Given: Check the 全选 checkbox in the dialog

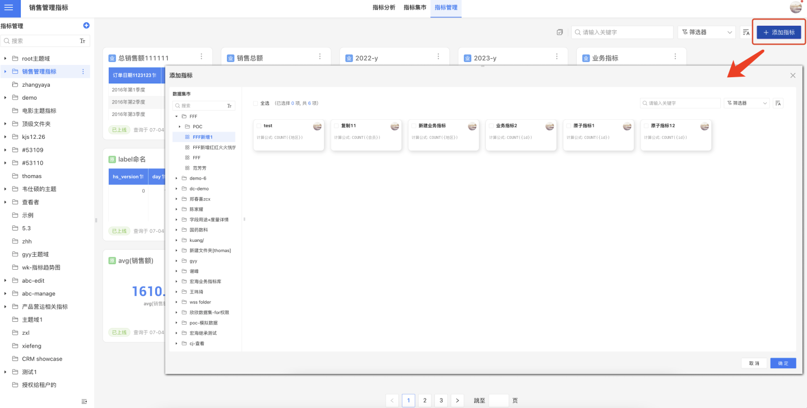Looking at the screenshot, I should [256, 104].
